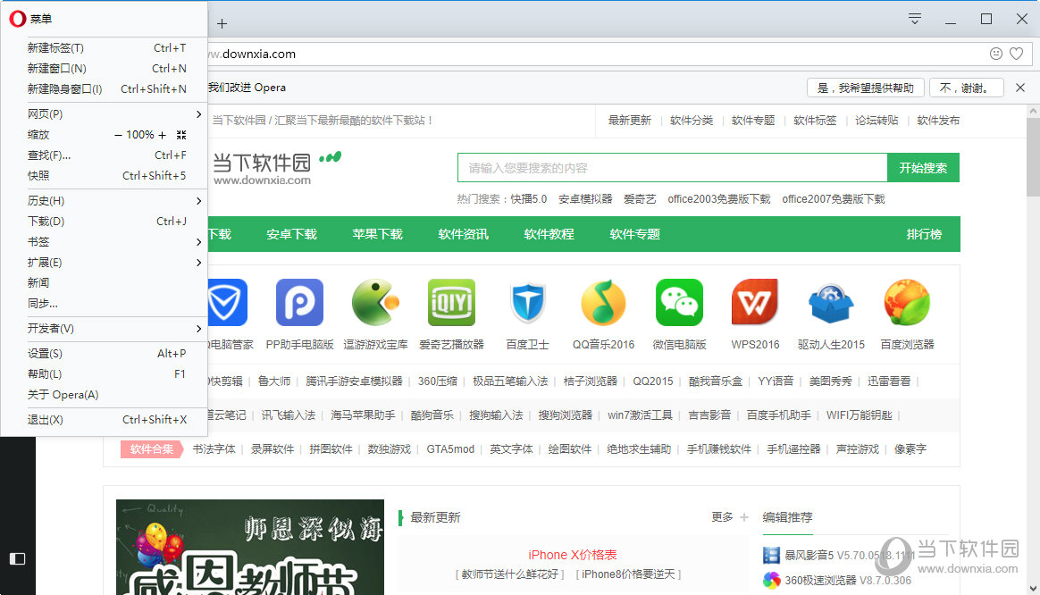This screenshot has width=1040, height=595.
Task: Dismiss the Opera improvement bar
Action: (x=1020, y=88)
